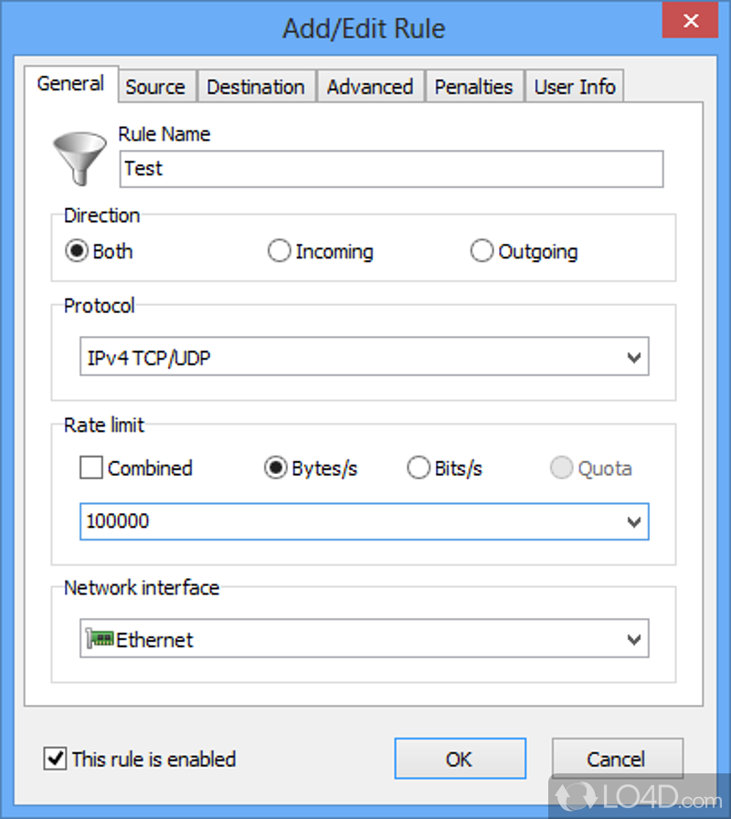
Task: Select the Incoming direction option
Action: [x=279, y=251]
